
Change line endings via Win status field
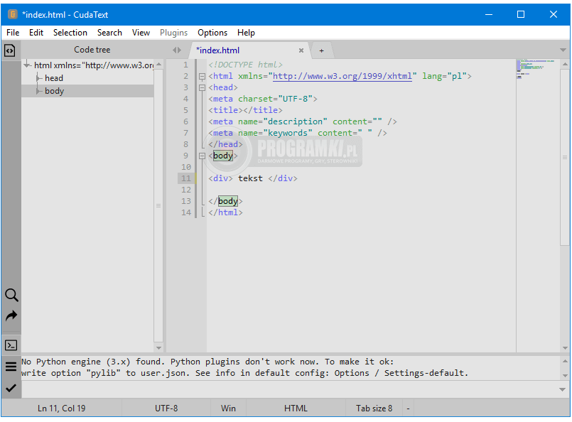pos(228,408)
